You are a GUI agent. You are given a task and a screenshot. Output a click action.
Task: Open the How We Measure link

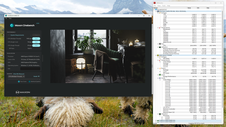(19, 74)
